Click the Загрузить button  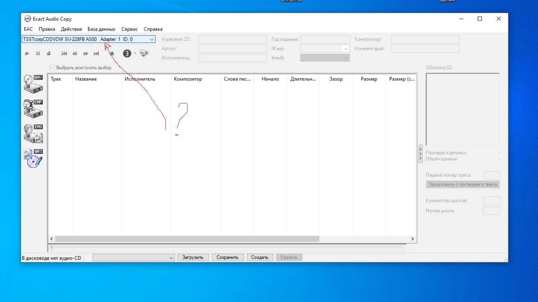[193, 257]
